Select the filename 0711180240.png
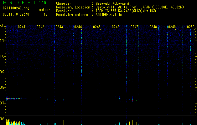This screenshot has height=125, width=197. click(x=16, y=8)
